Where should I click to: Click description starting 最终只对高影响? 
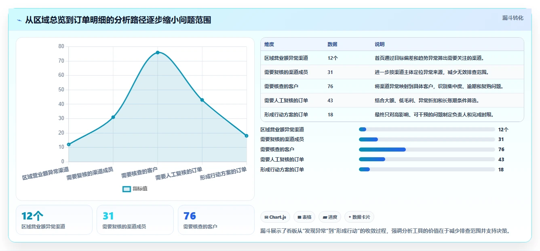point(435,115)
